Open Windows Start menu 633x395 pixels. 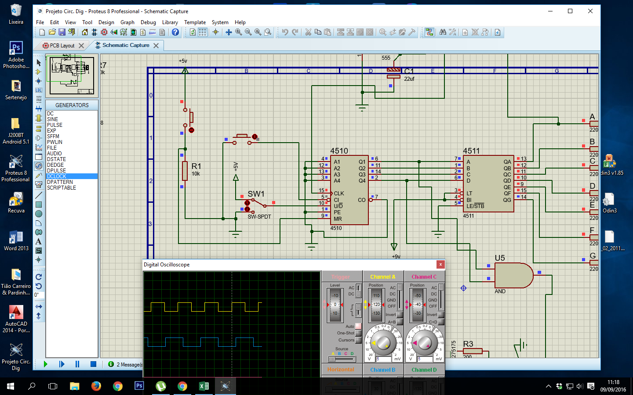click(11, 386)
